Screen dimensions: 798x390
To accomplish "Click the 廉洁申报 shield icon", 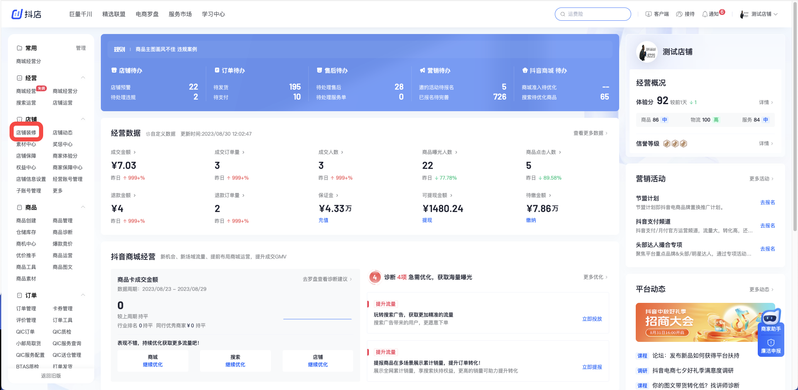I will tap(771, 343).
